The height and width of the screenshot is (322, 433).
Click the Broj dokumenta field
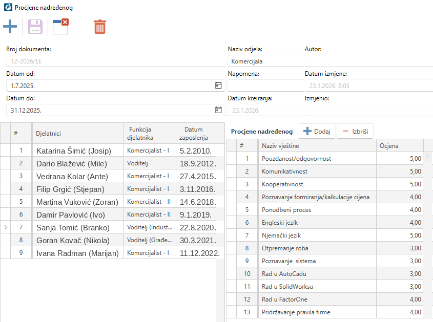(115, 61)
